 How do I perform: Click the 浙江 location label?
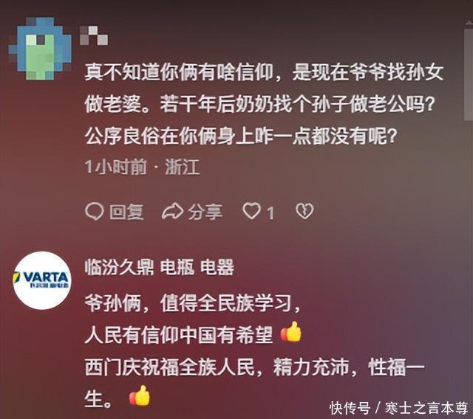[183, 167]
